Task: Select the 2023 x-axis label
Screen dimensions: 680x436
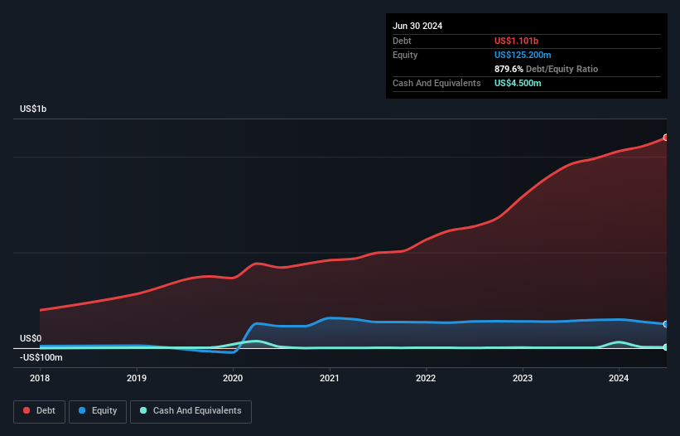Action: [523, 378]
